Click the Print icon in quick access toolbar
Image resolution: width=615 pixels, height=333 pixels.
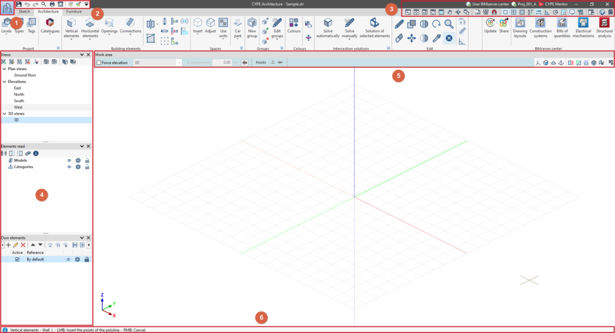(52, 4)
